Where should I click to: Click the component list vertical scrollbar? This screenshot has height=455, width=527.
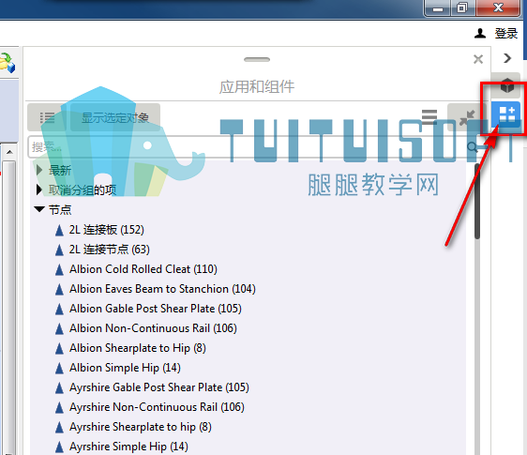click(477, 201)
